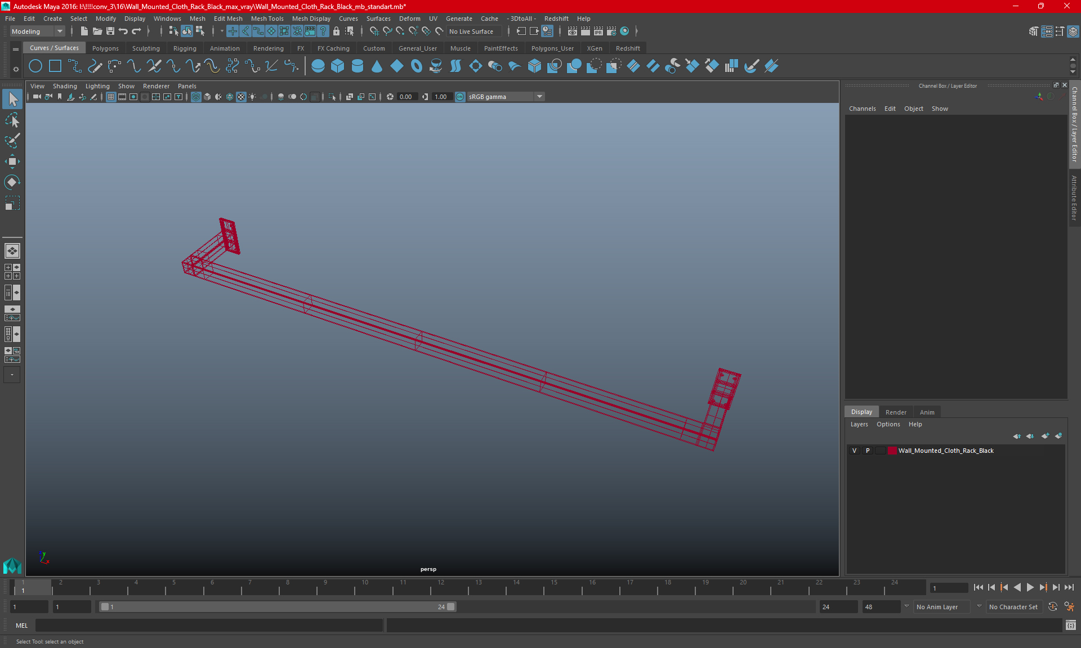Toggle the P playback column for layer
Viewport: 1081px width, 648px height.
[867, 450]
